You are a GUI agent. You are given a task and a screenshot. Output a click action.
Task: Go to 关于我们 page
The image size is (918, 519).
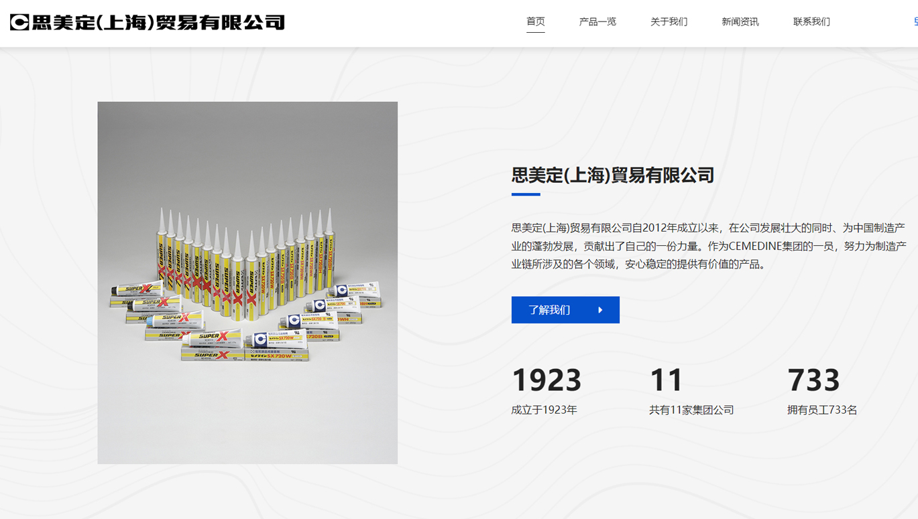click(x=669, y=21)
